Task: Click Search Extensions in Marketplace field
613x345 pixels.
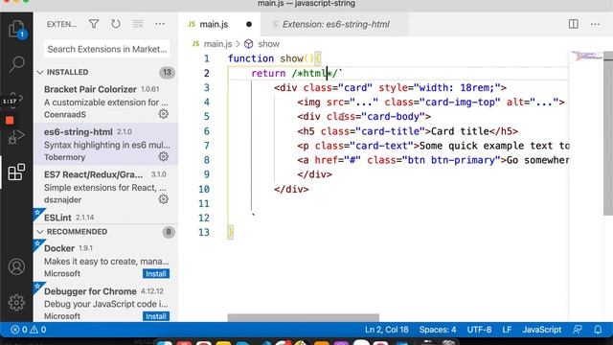Action: pyautogui.click(x=106, y=49)
